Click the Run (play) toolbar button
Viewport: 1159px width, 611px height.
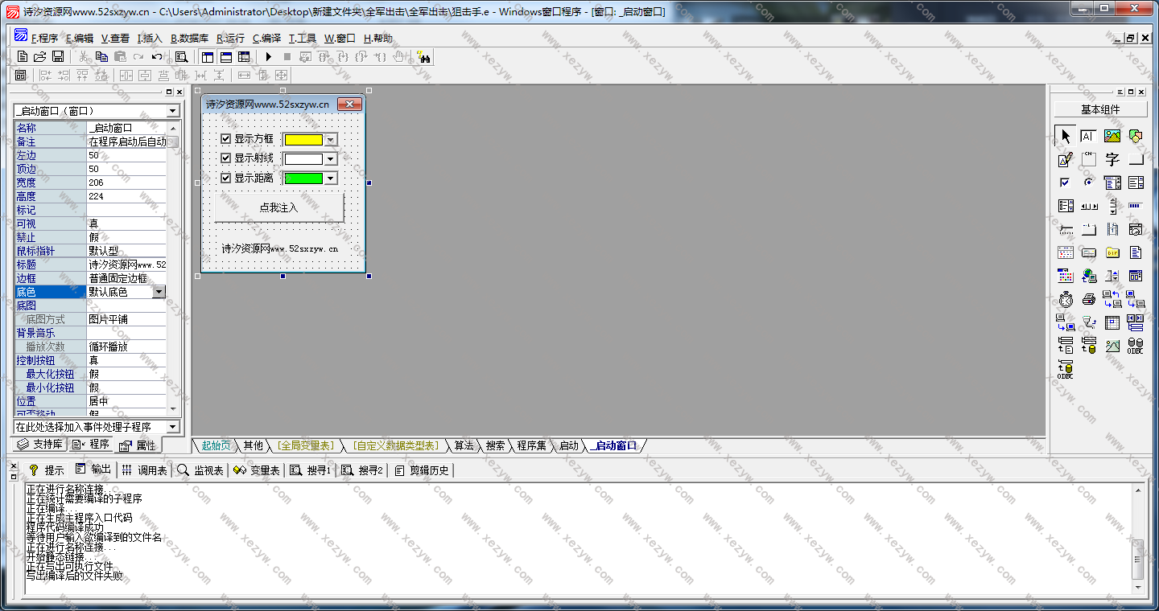point(269,57)
